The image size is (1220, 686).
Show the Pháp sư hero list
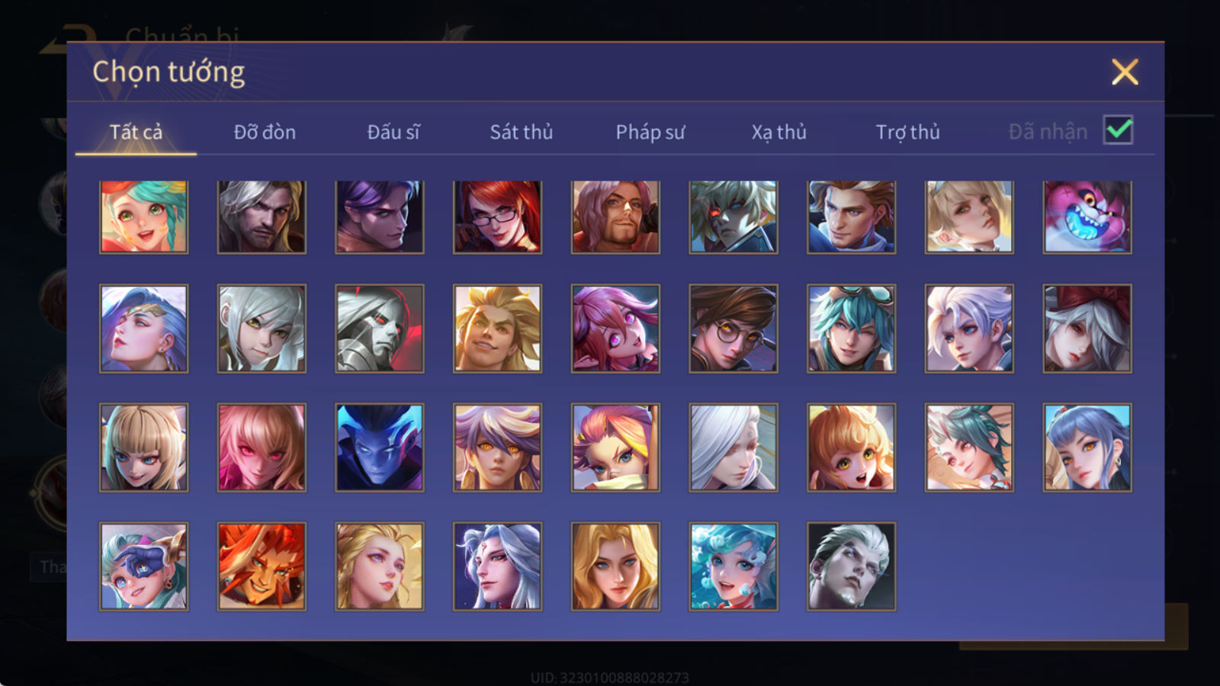[650, 132]
